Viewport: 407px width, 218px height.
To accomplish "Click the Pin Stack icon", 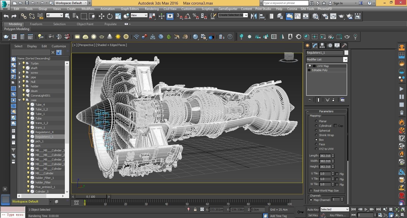I will [309, 100].
